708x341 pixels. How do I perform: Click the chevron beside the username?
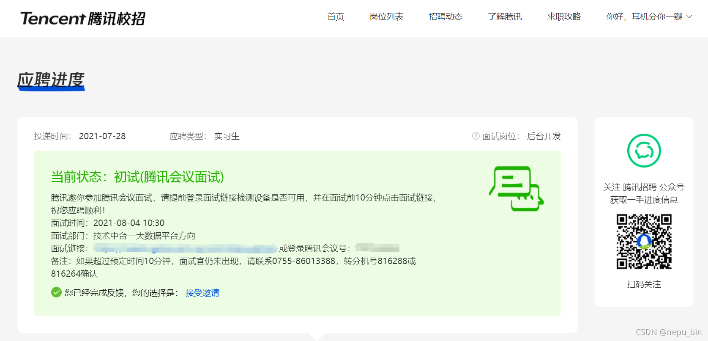689,16
